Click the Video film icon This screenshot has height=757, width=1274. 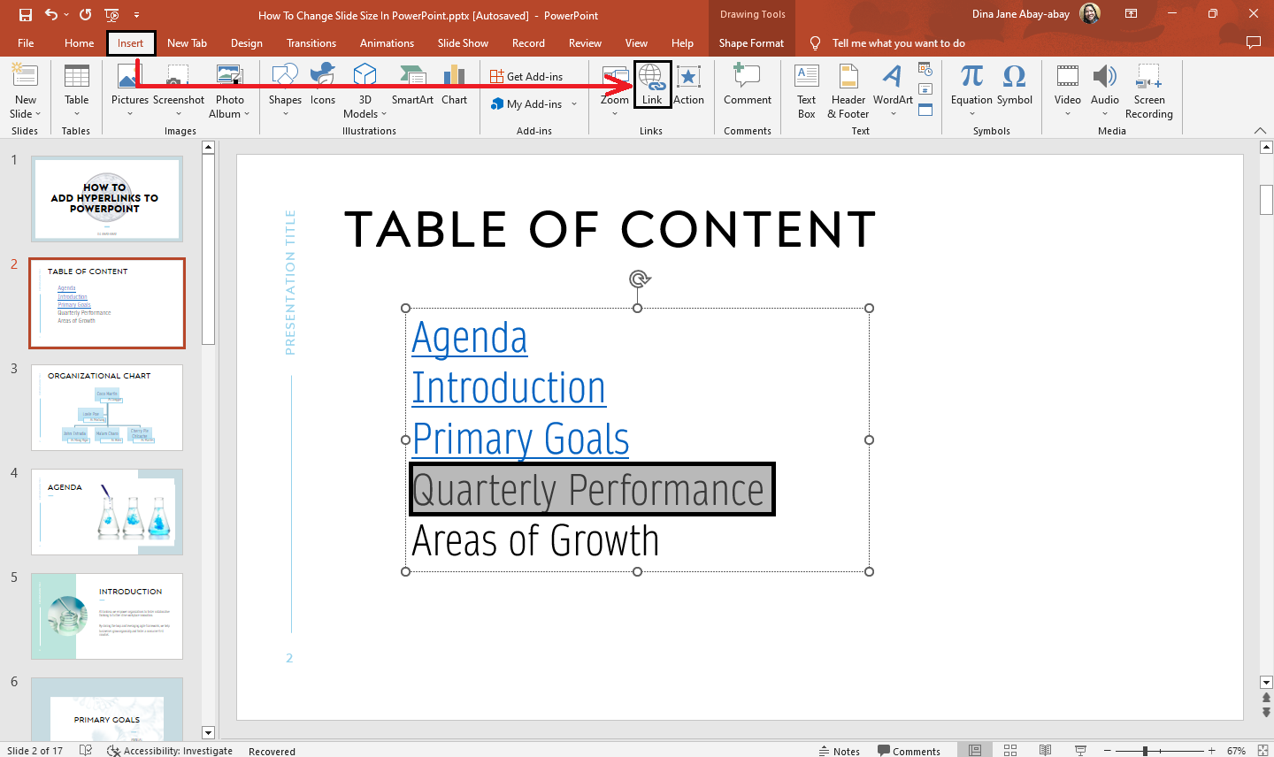click(1068, 76)
